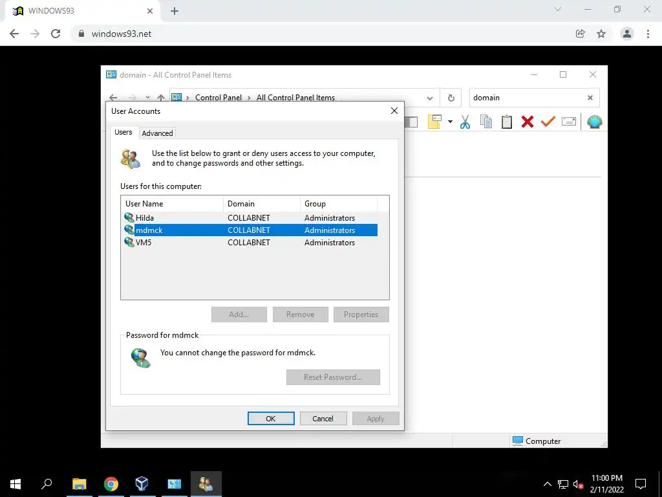Open the browser share icon
This screenshot has height=497, width=662.
(581, 34)
